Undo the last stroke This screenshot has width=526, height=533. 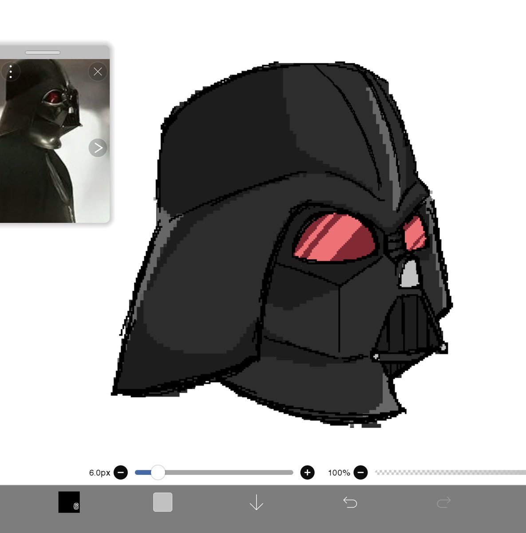350,502
